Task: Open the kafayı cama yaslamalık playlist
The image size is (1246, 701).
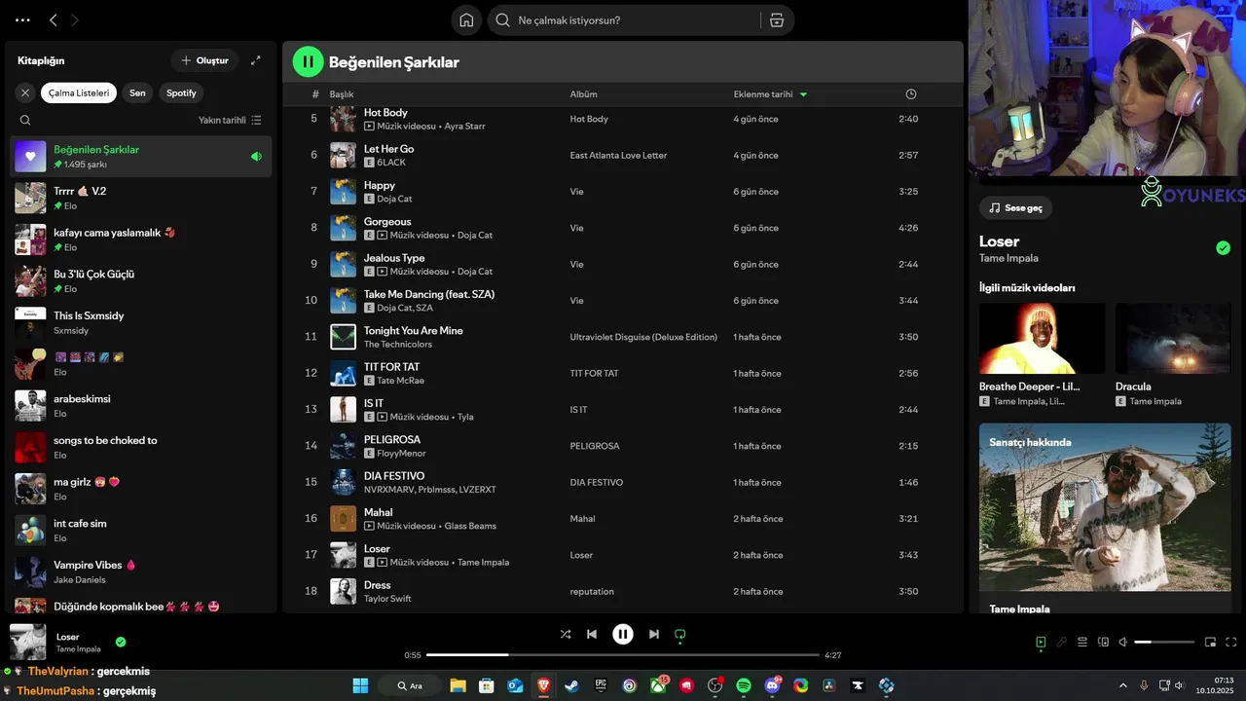Action: point(141,240)
